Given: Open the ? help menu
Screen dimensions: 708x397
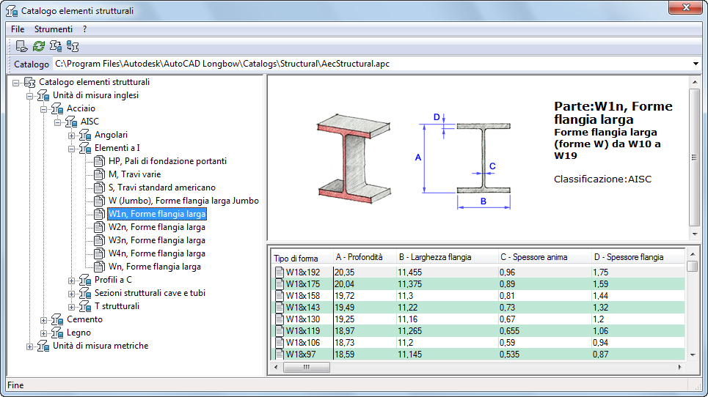Looking at the screenshot, I should point(84,29).
